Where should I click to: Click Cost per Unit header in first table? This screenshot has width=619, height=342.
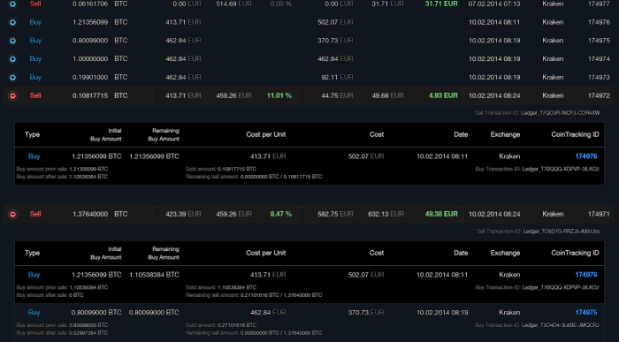click(265, 134)
